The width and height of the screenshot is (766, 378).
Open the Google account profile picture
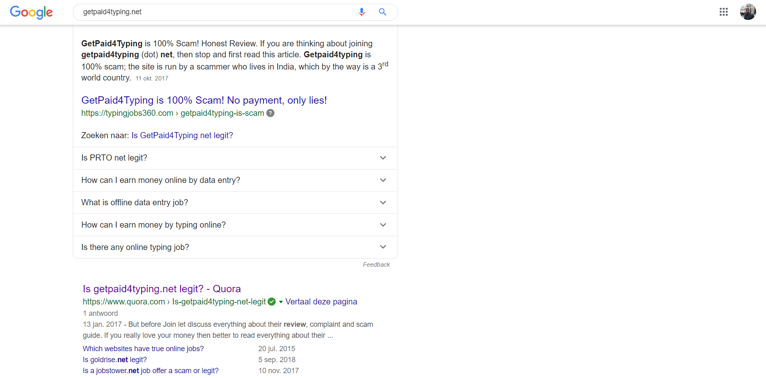[x=748, y=12]
